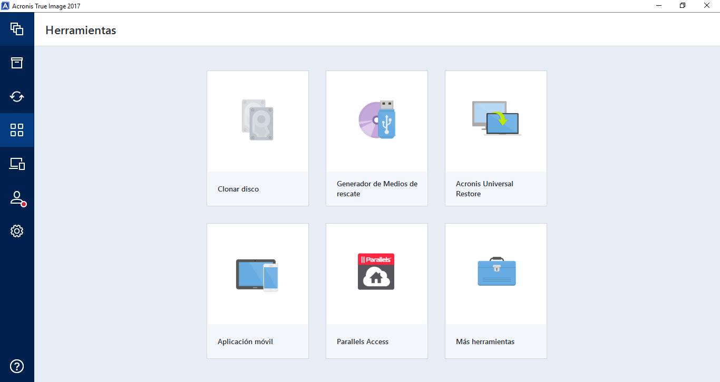The width and height of the screenshot is (720, 382).
Task: Open the Backup section in sidebar
Action: (x=17, y=29)
